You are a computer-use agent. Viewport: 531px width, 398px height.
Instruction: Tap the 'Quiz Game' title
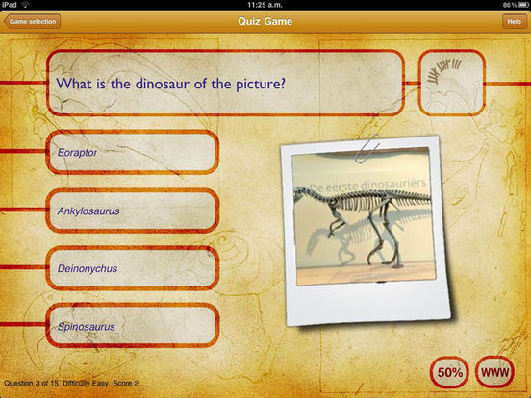(265, 22)
